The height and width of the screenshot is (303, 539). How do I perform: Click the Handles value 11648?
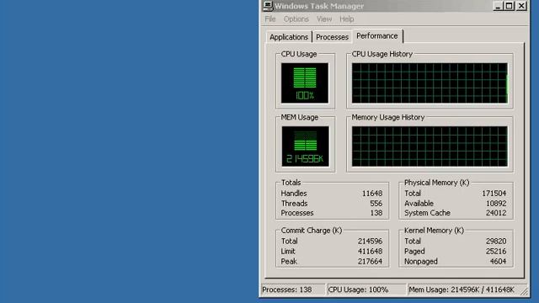[372, 194]
